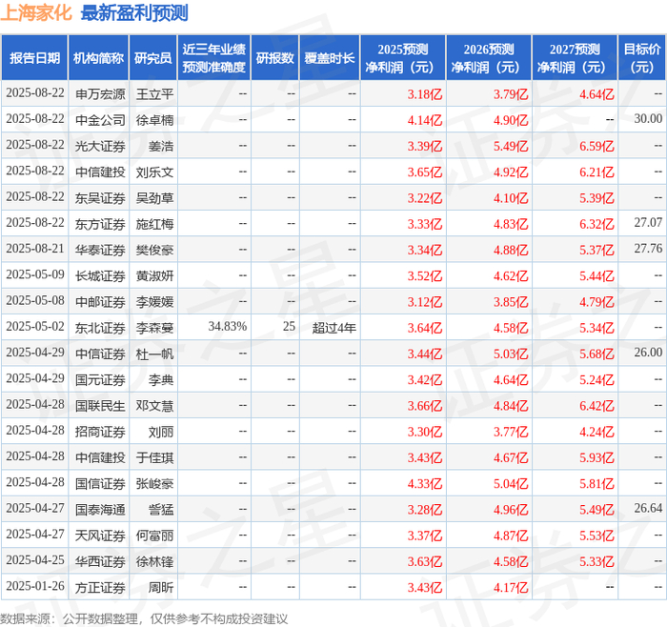This screenshot has width=667, height=627.
Task: Select institution 招商证券
Action: [x=100, y=432]
